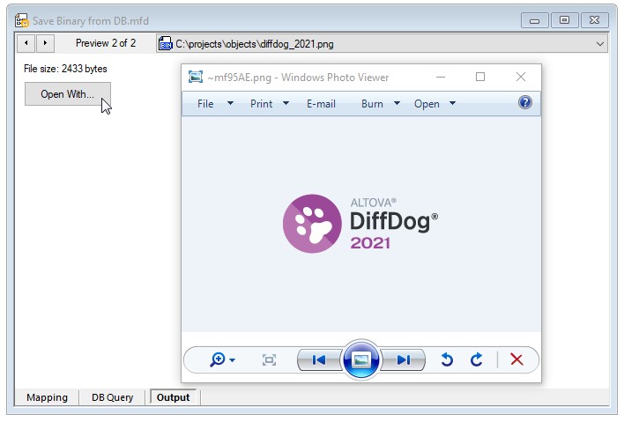This screenshot has height=422, width=624.
Task: Click the Open With... button
Action: tap(68, 94)
